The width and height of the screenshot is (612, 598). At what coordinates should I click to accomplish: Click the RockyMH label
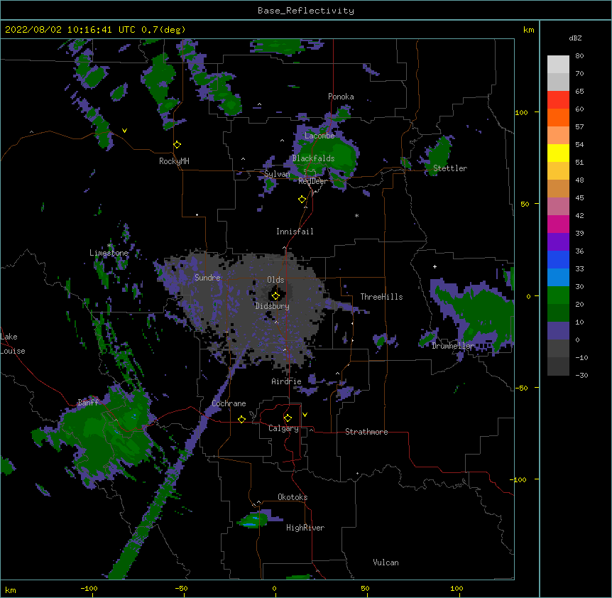pyautogui.click(x=174, y=161)
